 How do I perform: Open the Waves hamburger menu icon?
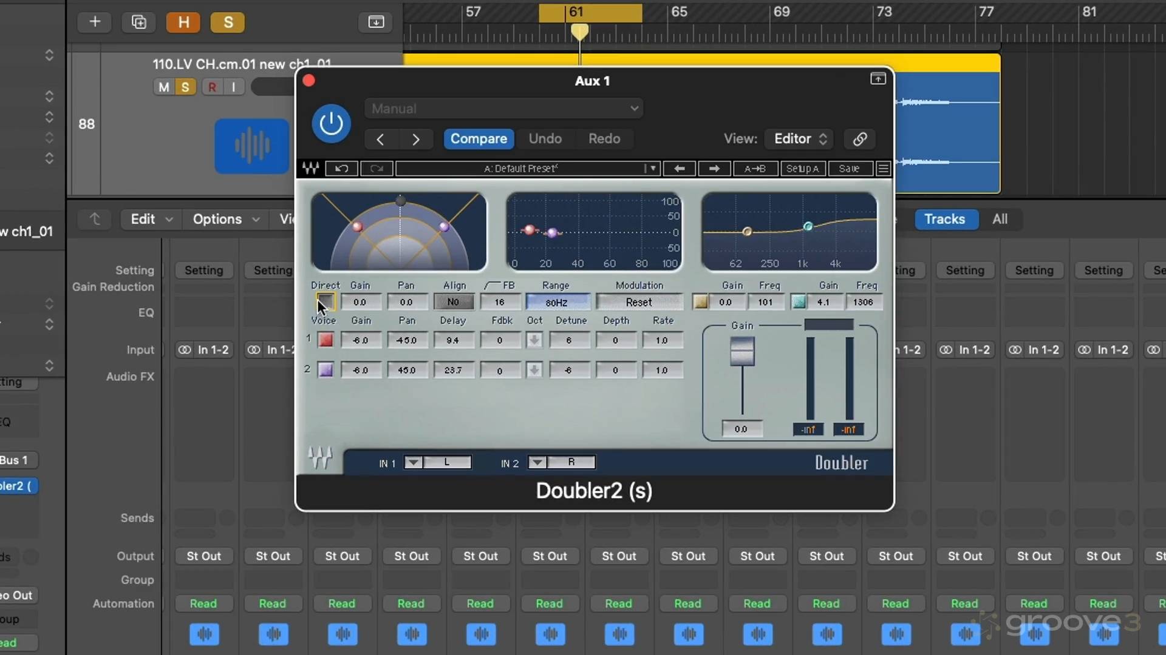[x=883, y=169]
